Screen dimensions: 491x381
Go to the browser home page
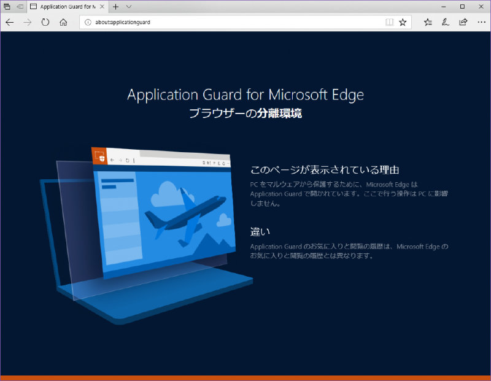click(x=64, y=22)
